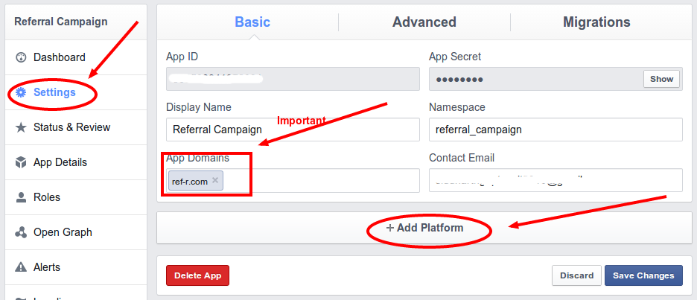This screenshot has height=300, width=697.
Task: Open the Dashboard sidebar item
Action: (76, 57)
